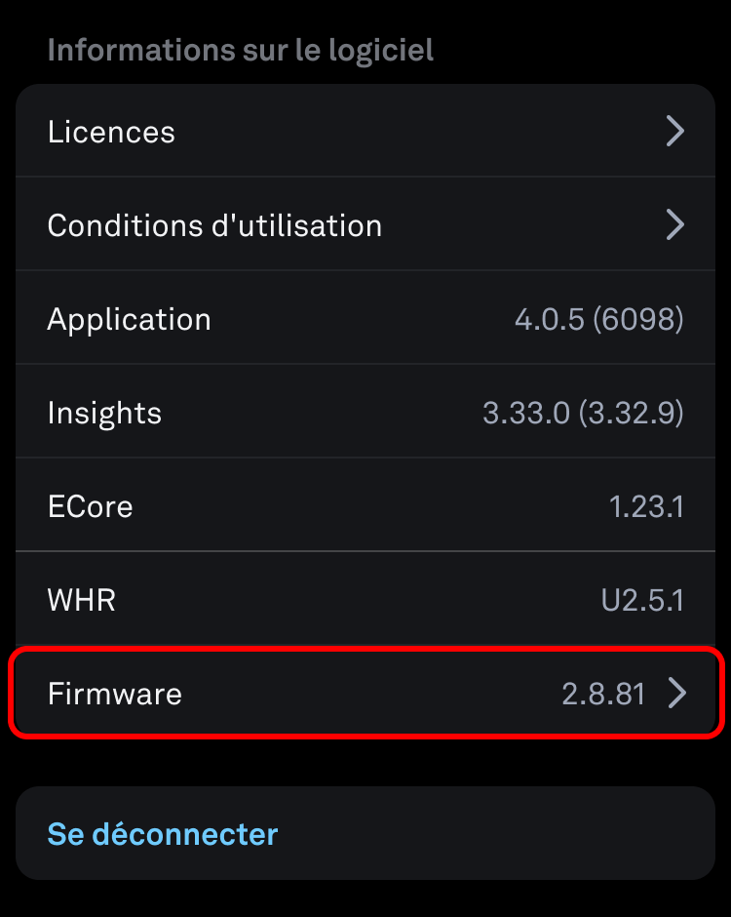Click the chevron next to Firmware version
This screenshot has width=731, height=917.
[x=677, y=694]
